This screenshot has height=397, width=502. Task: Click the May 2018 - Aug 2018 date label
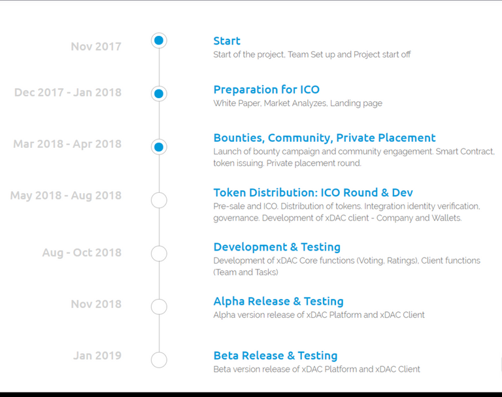pyautogui.click(x=66, y=196)
